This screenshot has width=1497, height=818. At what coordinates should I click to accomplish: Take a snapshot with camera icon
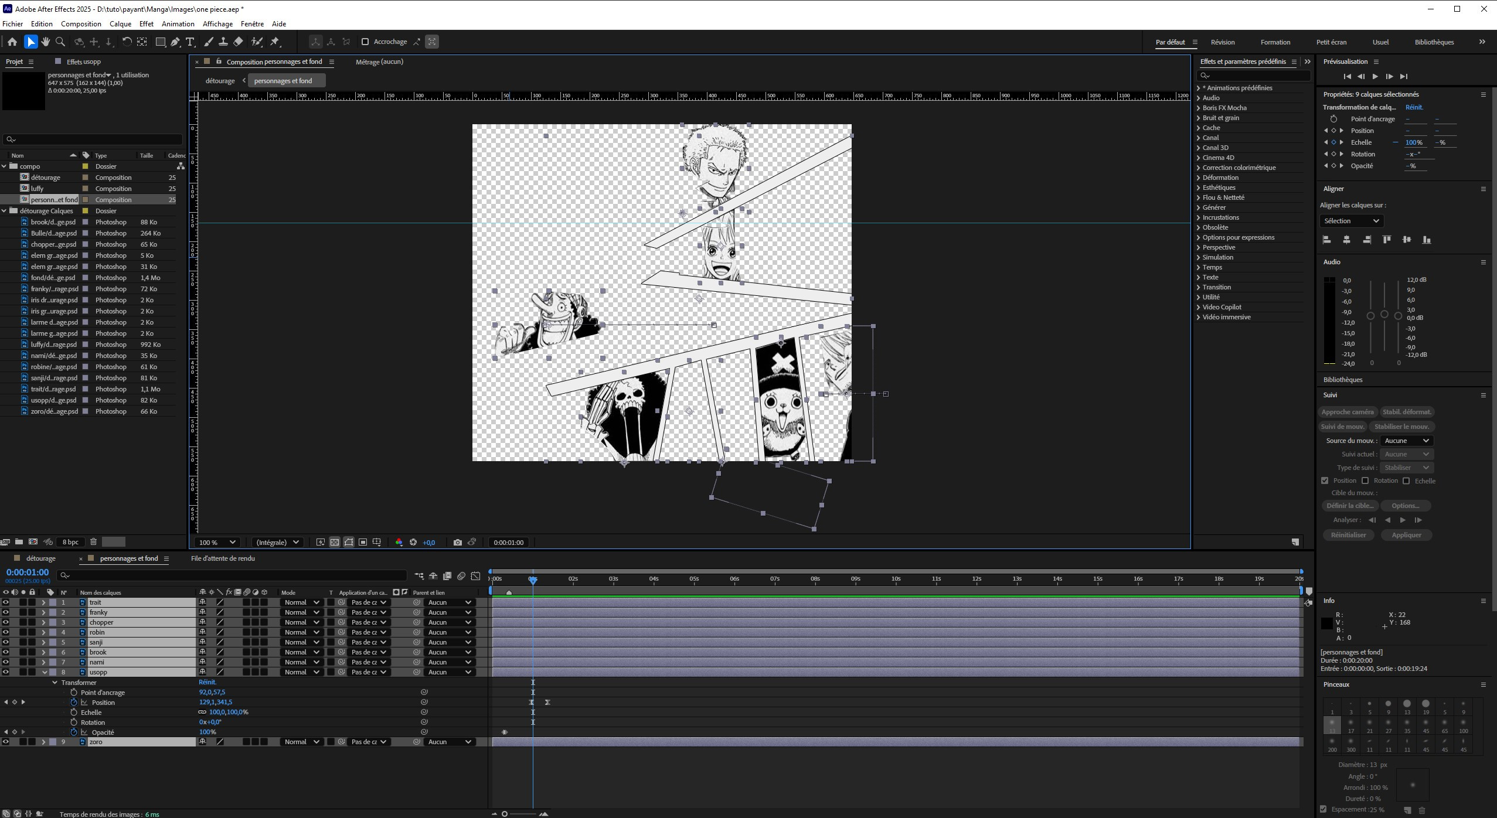click(x=458, y=543)
